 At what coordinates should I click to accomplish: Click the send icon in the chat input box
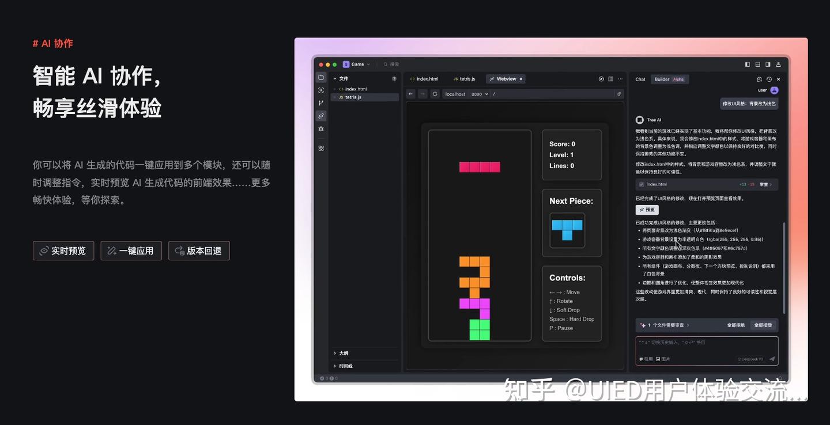[772, 359]
